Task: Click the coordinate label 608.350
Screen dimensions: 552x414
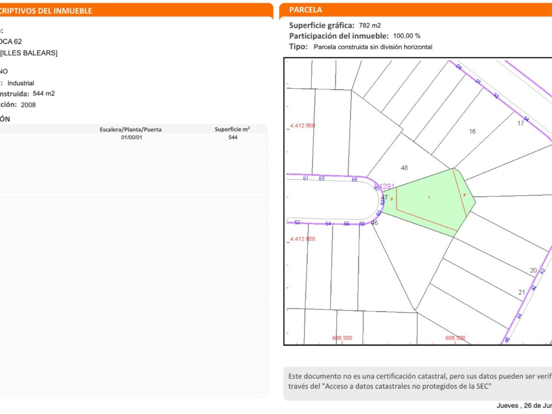Action: pos(455,338)
